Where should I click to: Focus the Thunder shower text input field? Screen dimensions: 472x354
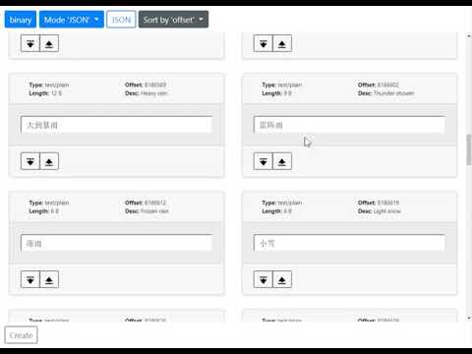[349, 125]
